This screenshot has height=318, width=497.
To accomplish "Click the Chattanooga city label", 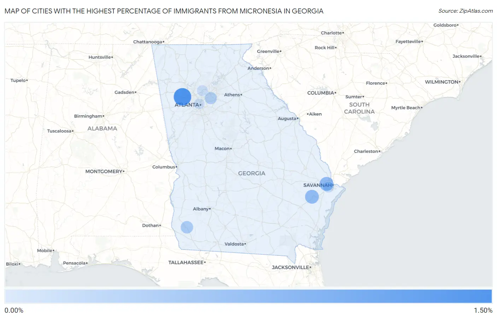I will 147,42.
